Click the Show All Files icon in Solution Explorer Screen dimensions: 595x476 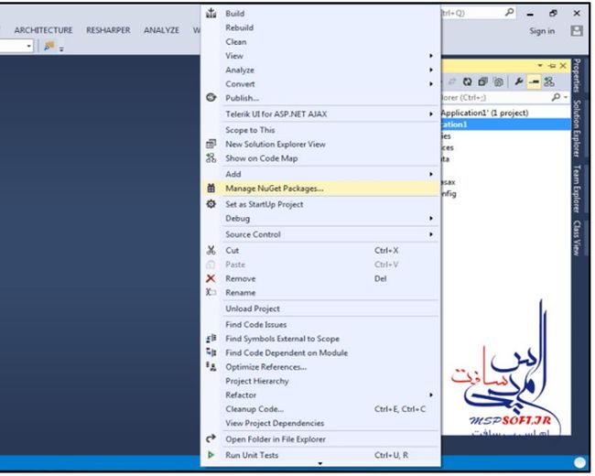click(498, 81)
